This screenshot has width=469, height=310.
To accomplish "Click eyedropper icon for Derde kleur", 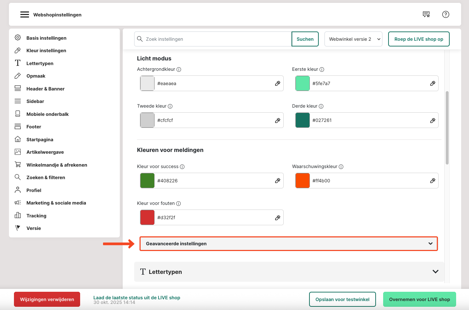I will coord(433,120).
